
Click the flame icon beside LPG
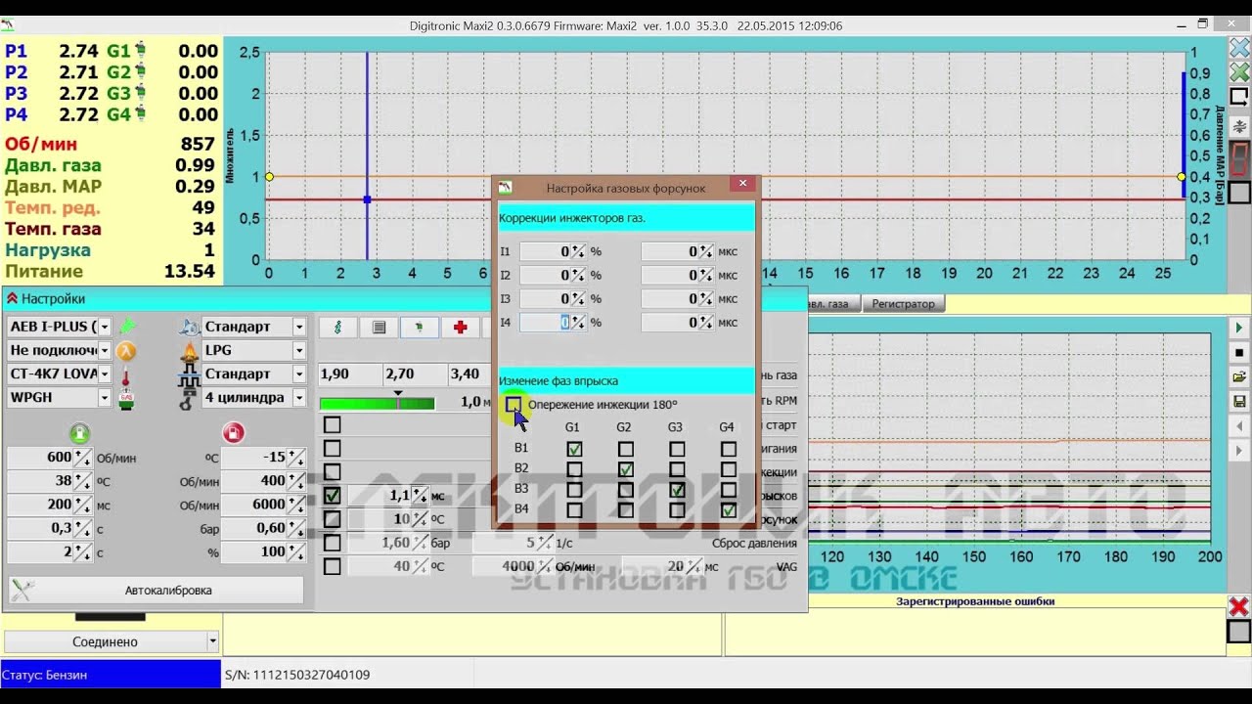190,350
